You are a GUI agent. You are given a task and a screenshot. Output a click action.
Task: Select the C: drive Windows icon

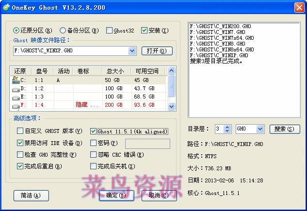[x=16, y=80]
